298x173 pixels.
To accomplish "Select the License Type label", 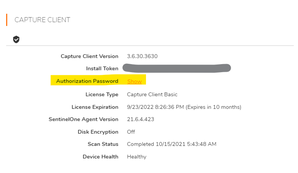I will click(102, 94).
